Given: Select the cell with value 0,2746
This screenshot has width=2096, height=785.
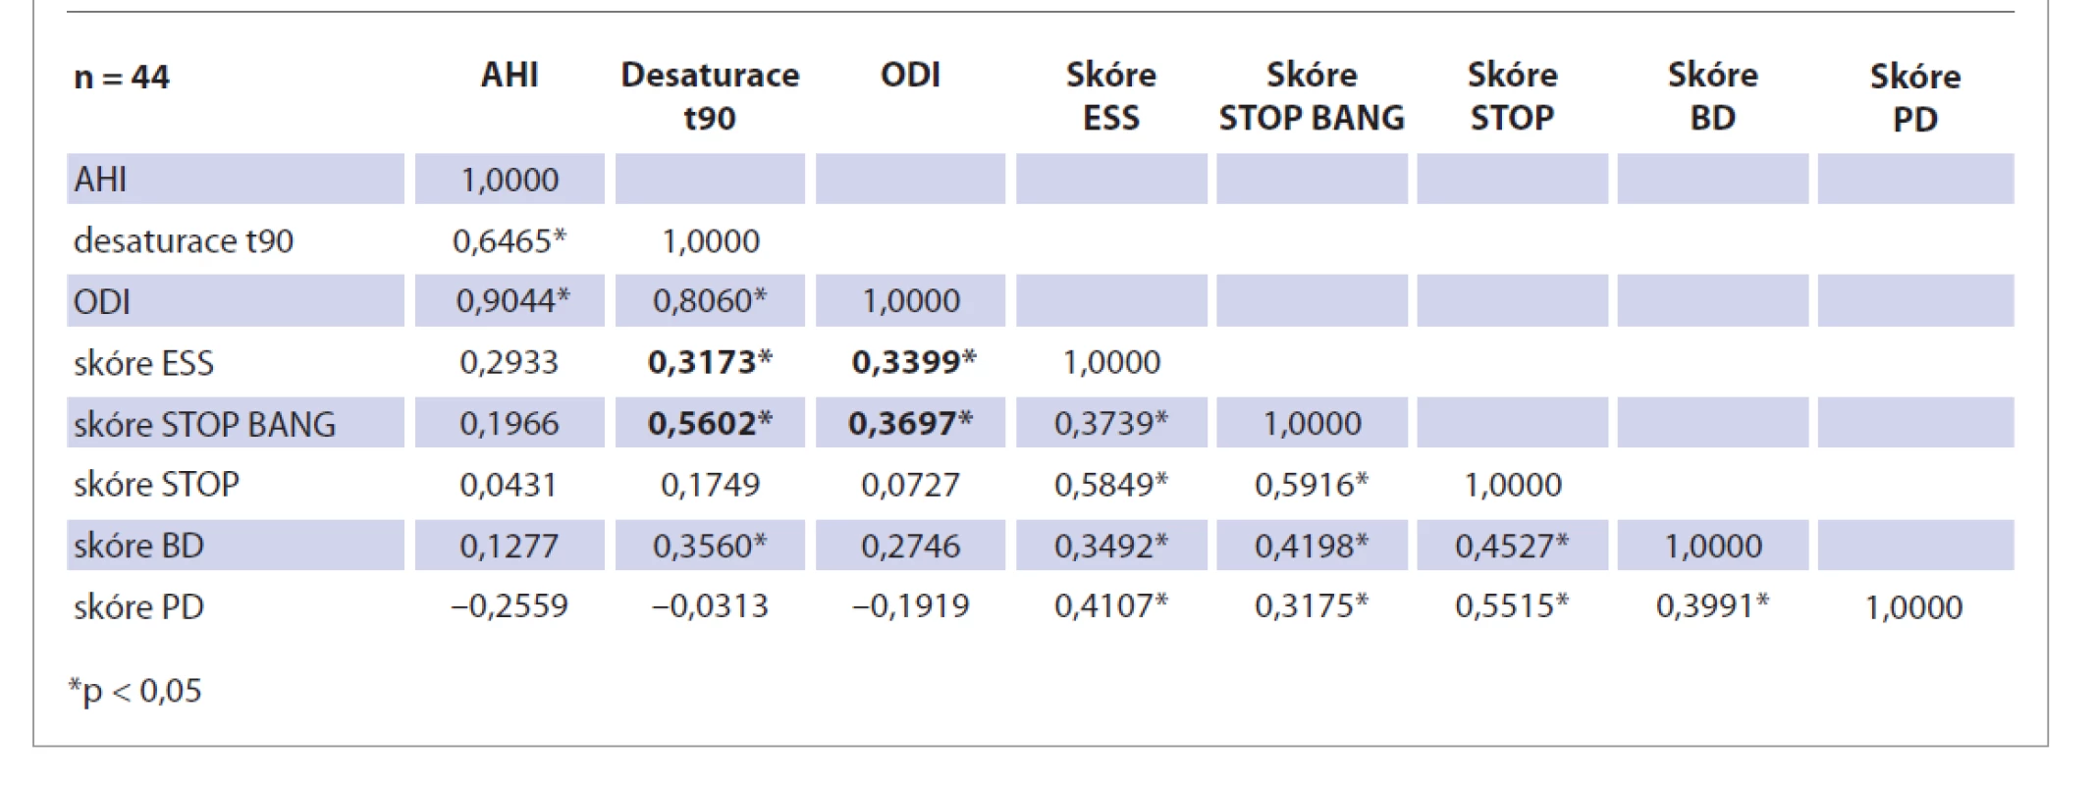Looking at the screenshot, I should (910, 546).
